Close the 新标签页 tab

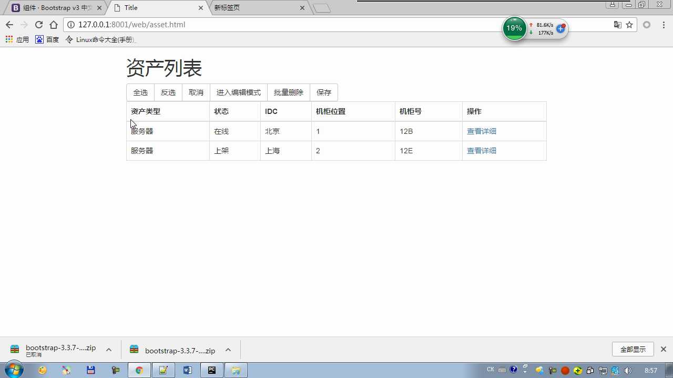(x=302, y=8)
